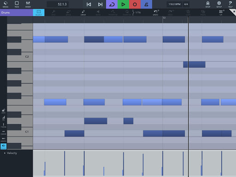Open Setup gear settings

219,4
